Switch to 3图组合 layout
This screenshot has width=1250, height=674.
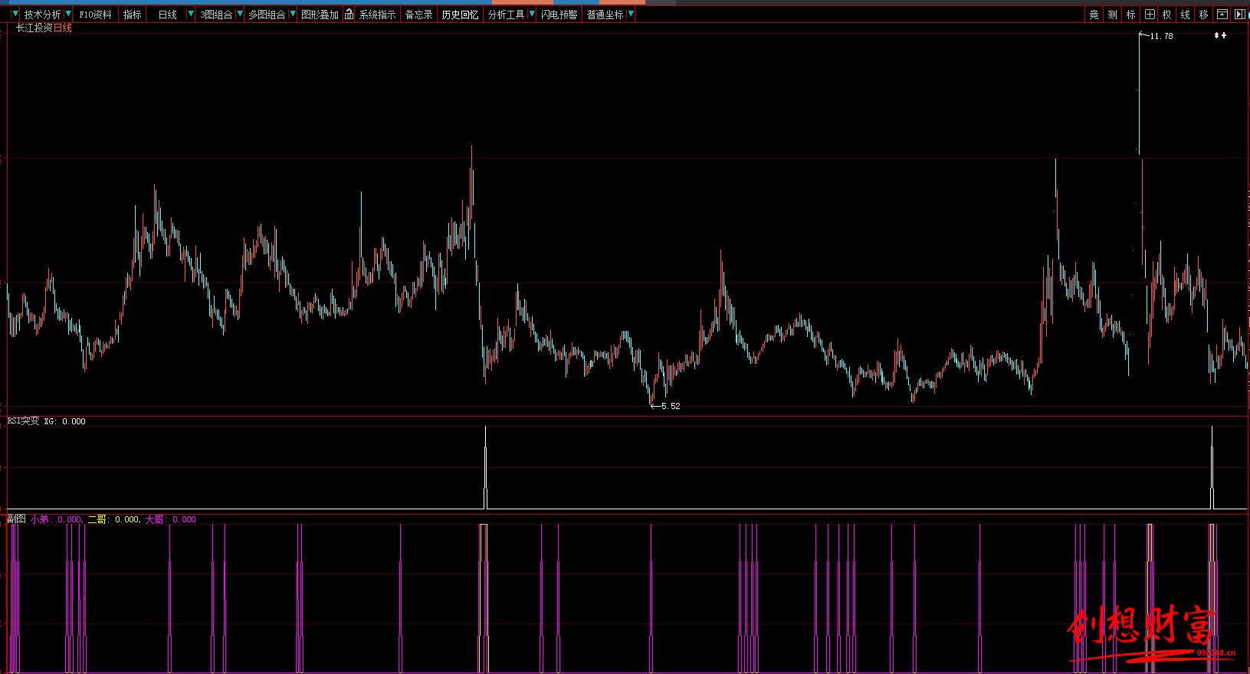pos(216,15)
